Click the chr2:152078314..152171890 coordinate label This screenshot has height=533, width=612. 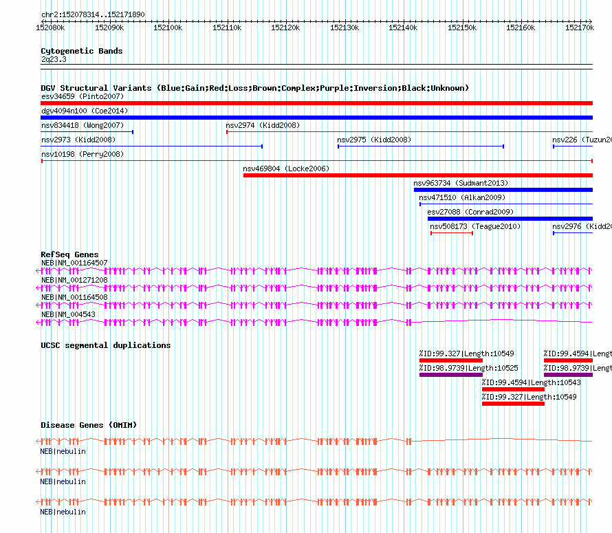click(x=93, y=15)
